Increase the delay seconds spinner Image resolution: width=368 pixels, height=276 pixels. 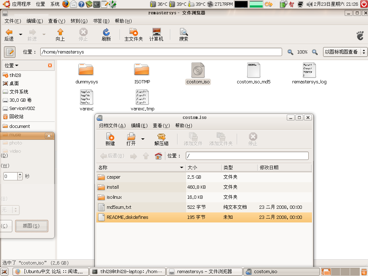20,174
